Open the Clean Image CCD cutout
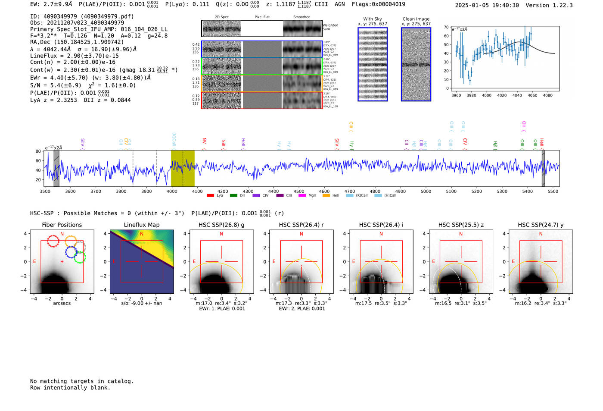603x411 pixels. click(x=416, y=64)
